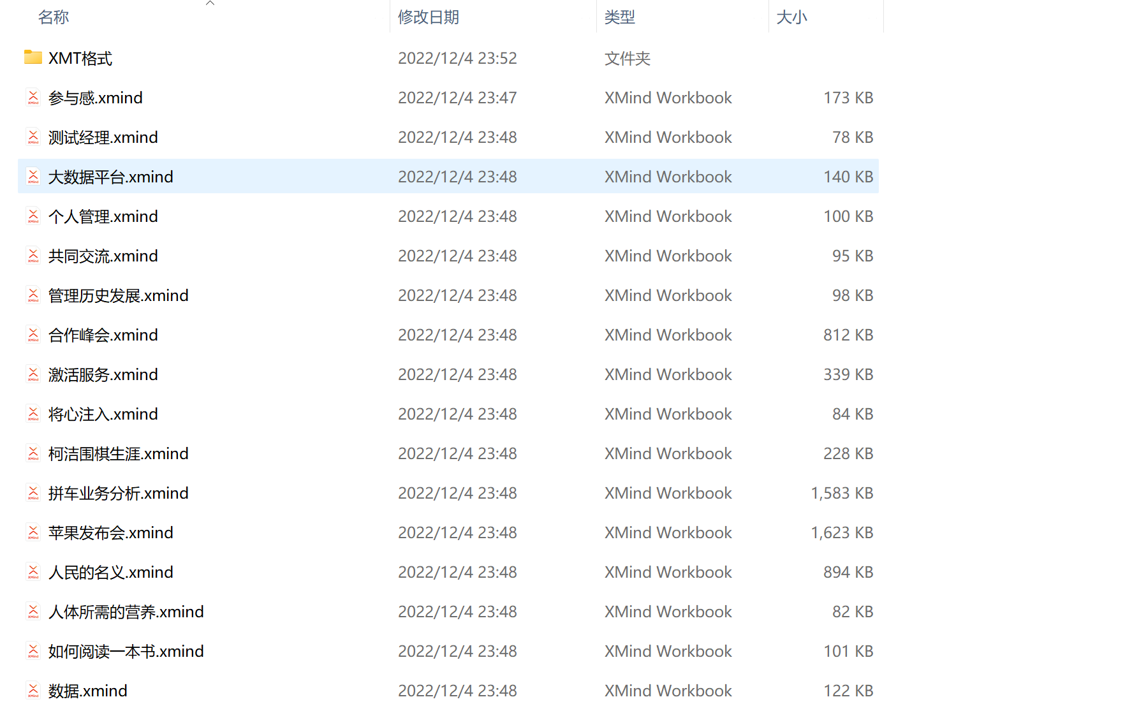Screen dimensions: 1139x704
Task: Sort by the 大小 column header
Action: tap(792, 17)
